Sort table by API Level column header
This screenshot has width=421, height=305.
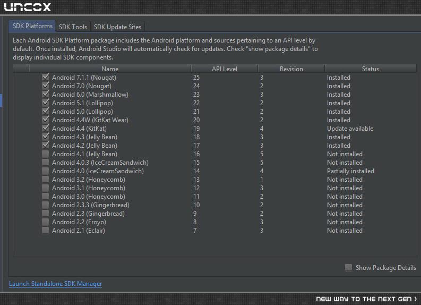pos(225,69)
